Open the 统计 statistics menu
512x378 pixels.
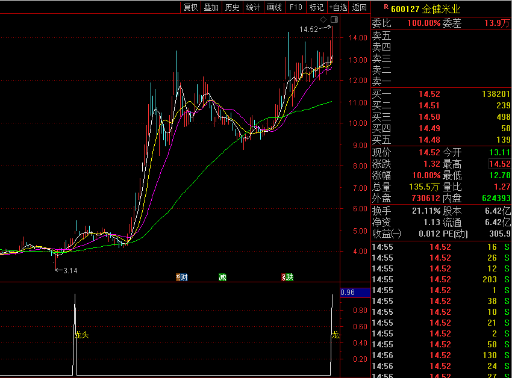(x=253, y=7)
